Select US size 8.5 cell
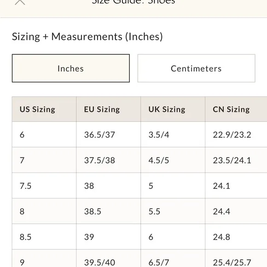Screen dimensions: 267x267 (44, 237)
